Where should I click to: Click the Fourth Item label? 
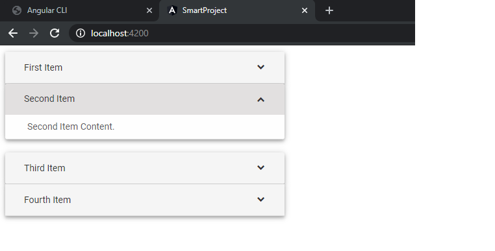(x=47, y=200)
